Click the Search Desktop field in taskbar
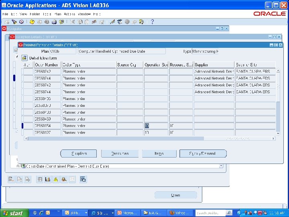The width and height of the screenshot is (289, 217). tap(210, 213)
